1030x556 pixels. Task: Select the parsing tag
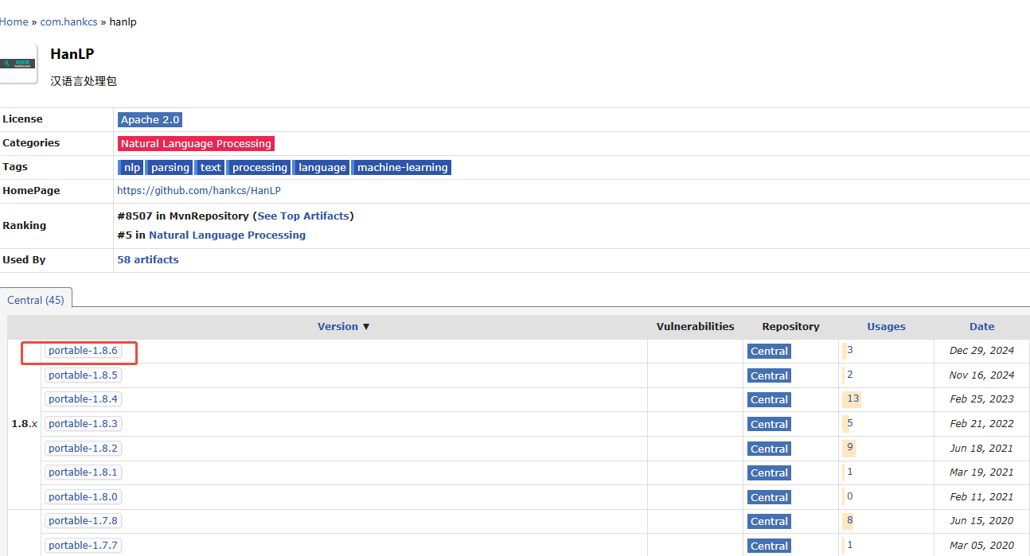[170, 167]
